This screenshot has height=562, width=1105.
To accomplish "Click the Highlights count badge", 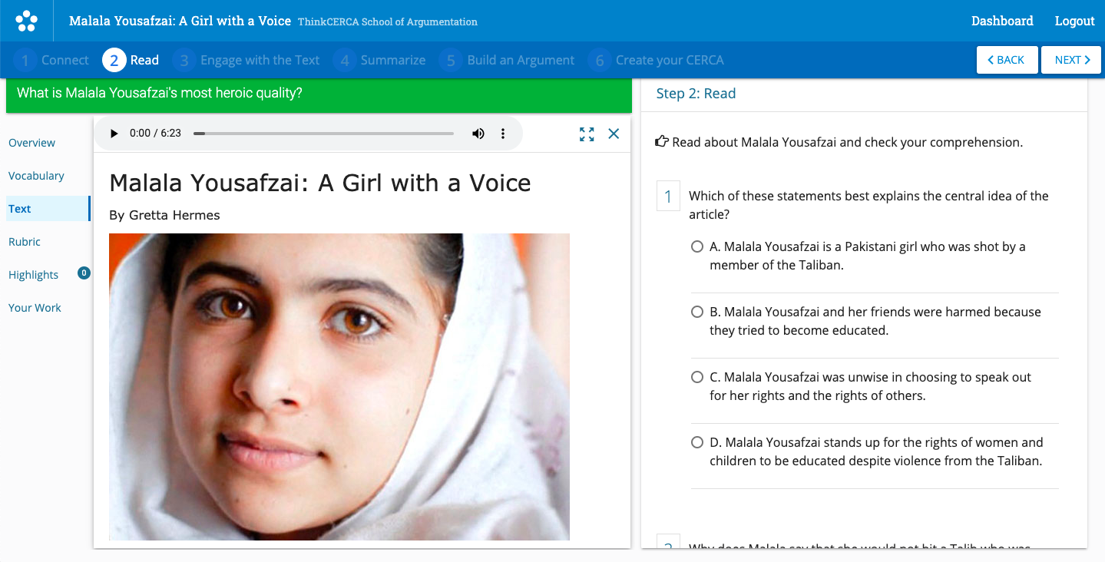I will click(84, 273).
